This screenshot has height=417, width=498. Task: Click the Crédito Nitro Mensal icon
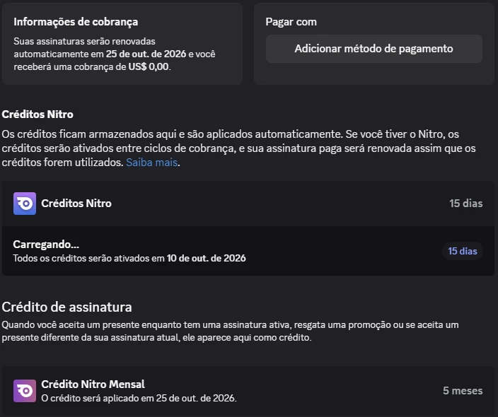coord(25,391)
